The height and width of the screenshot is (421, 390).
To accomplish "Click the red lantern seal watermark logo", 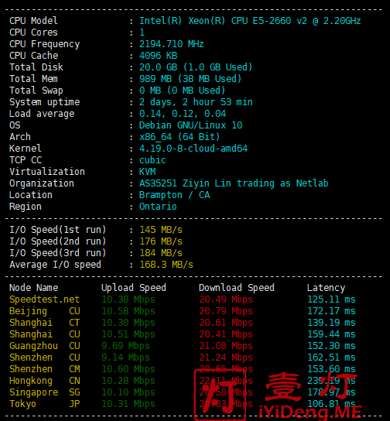I will point(220,394).
